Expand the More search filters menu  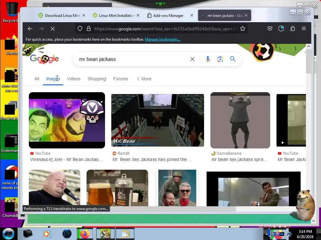click(x=144, y=79)
